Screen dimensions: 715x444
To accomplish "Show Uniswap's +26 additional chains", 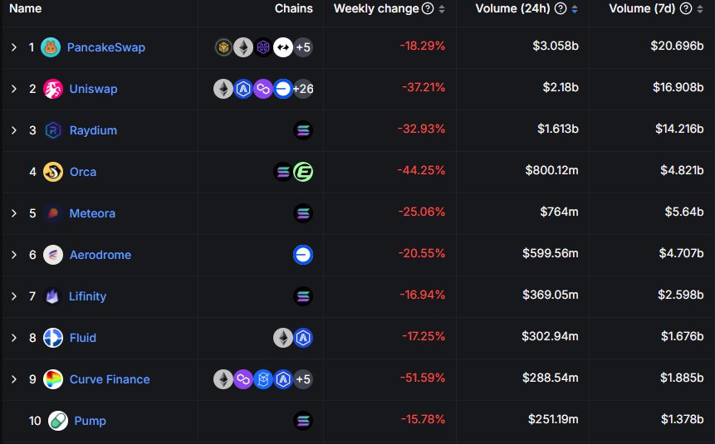I will click(x=303, y=89).
